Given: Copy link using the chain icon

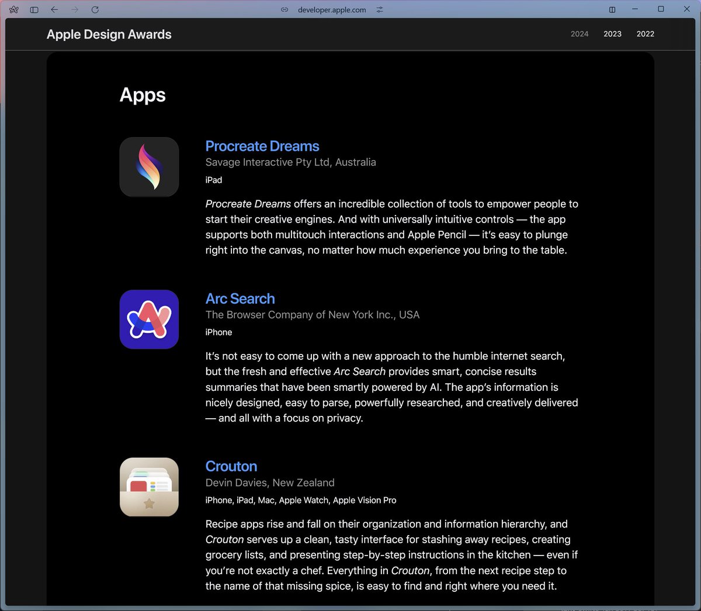Looking at the screenshot, I should click(284, 9).
